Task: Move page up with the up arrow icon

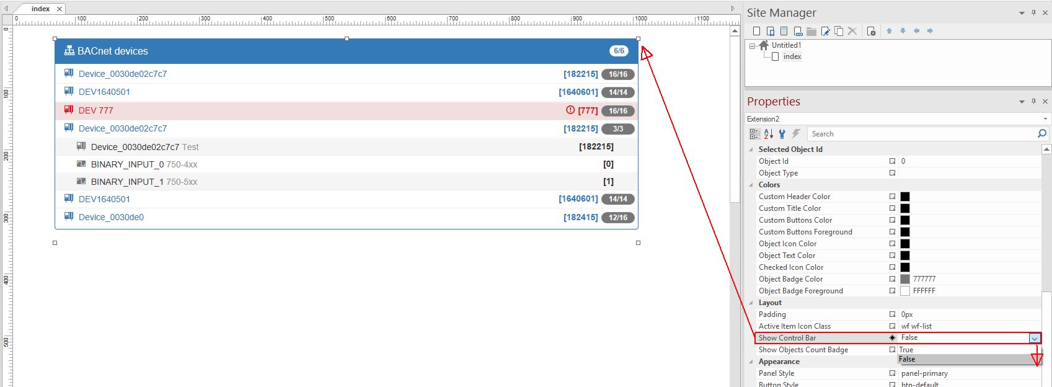Action: [889, 31]
